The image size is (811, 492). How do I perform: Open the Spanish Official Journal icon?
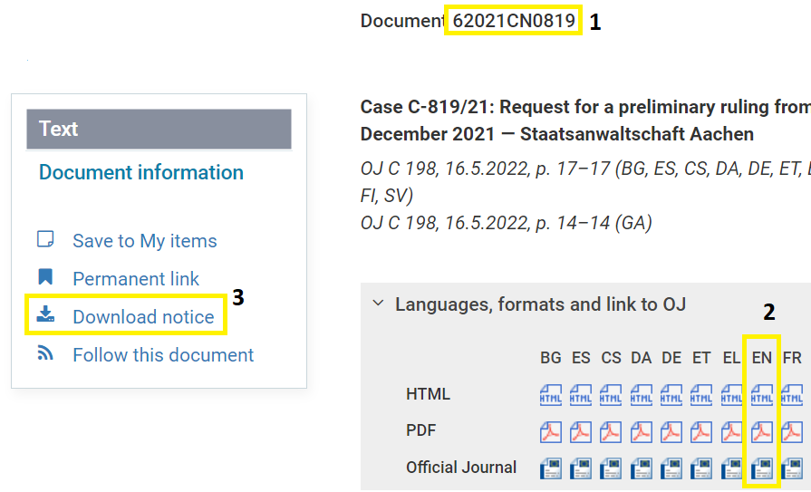point(581,468)
